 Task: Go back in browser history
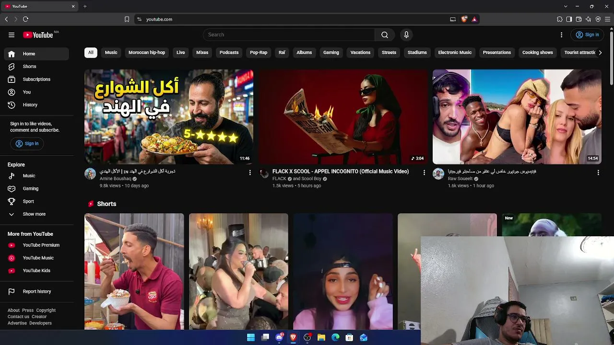point(6,19)
